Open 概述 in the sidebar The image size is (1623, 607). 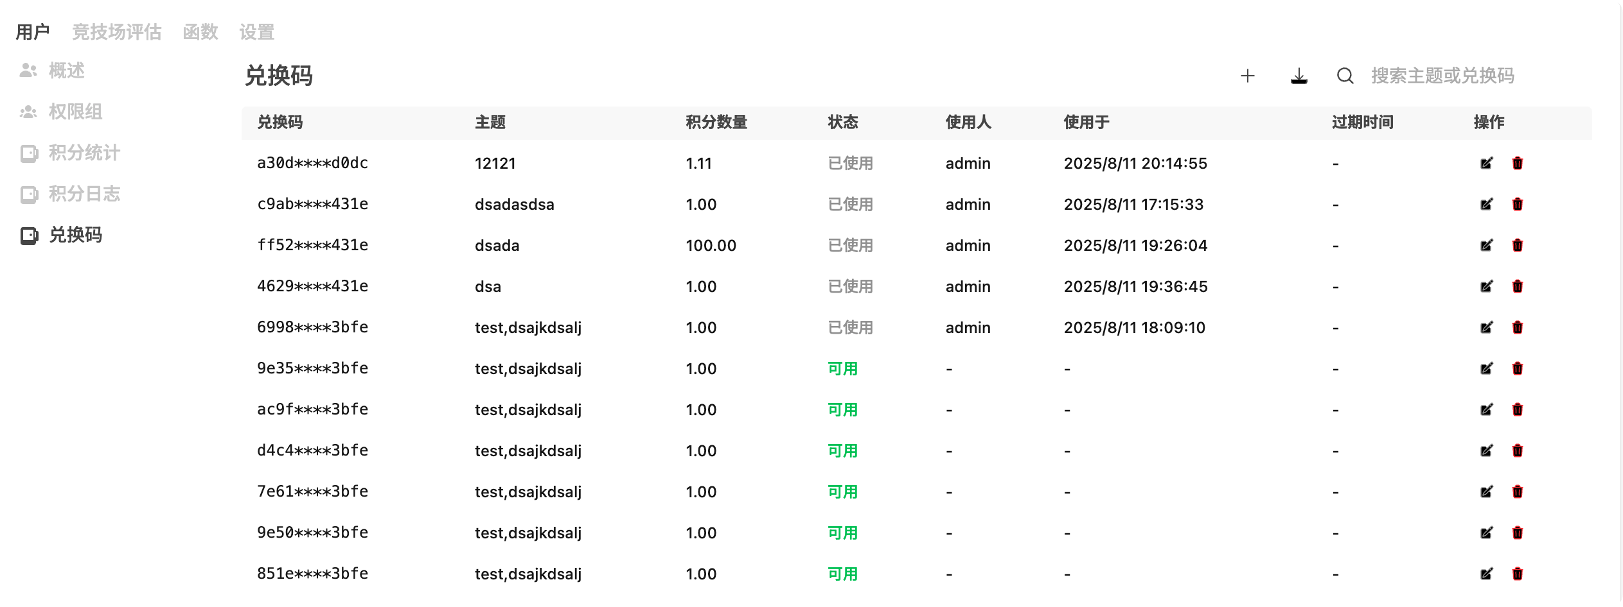point(66,71)
